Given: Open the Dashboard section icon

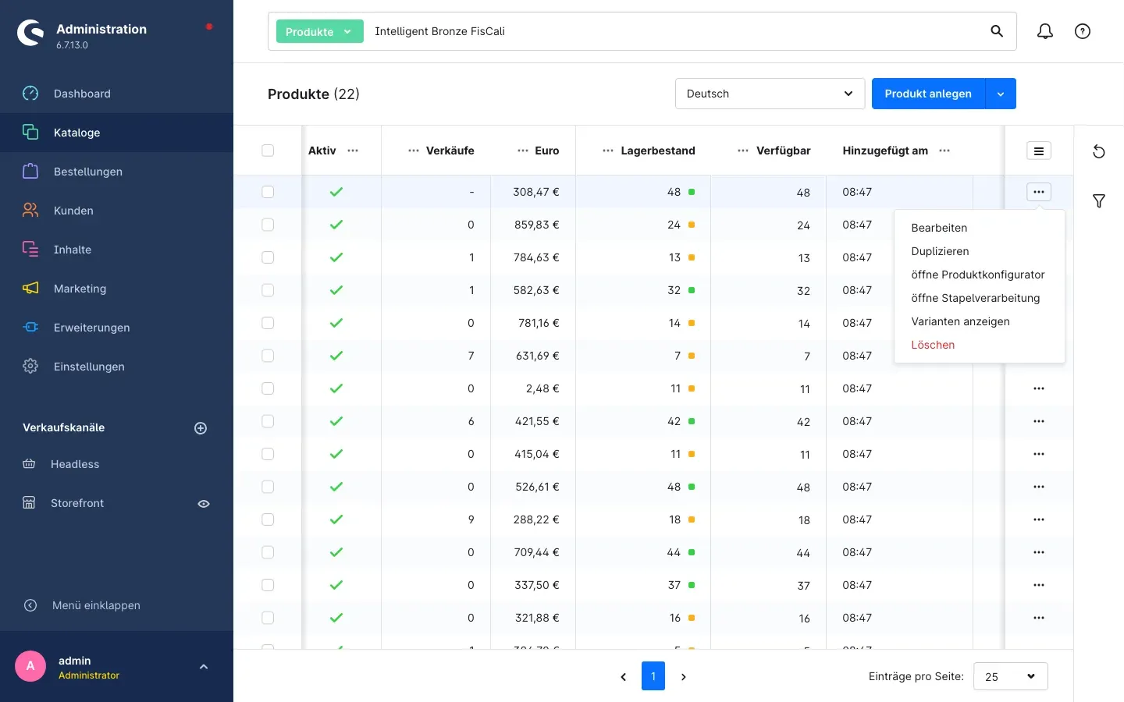Looking at the screenshot, I should [x=30, y=94].
